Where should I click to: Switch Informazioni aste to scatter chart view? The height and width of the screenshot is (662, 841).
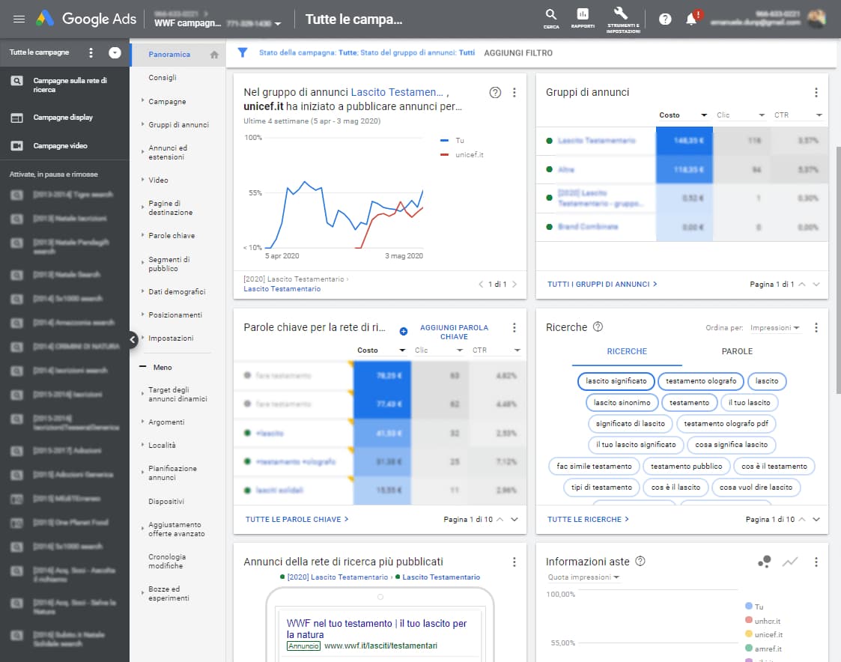tap(765, 562)
